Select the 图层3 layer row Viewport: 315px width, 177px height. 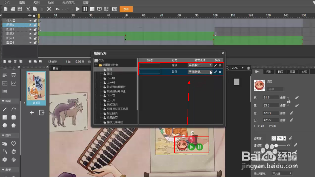[x=20, y=38]
